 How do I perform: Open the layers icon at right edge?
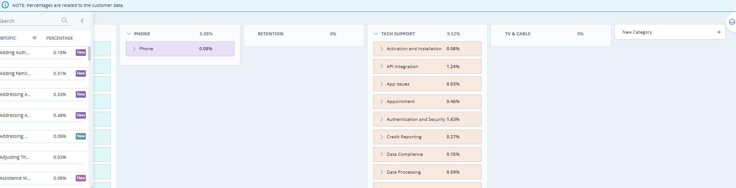click(732, 22)
